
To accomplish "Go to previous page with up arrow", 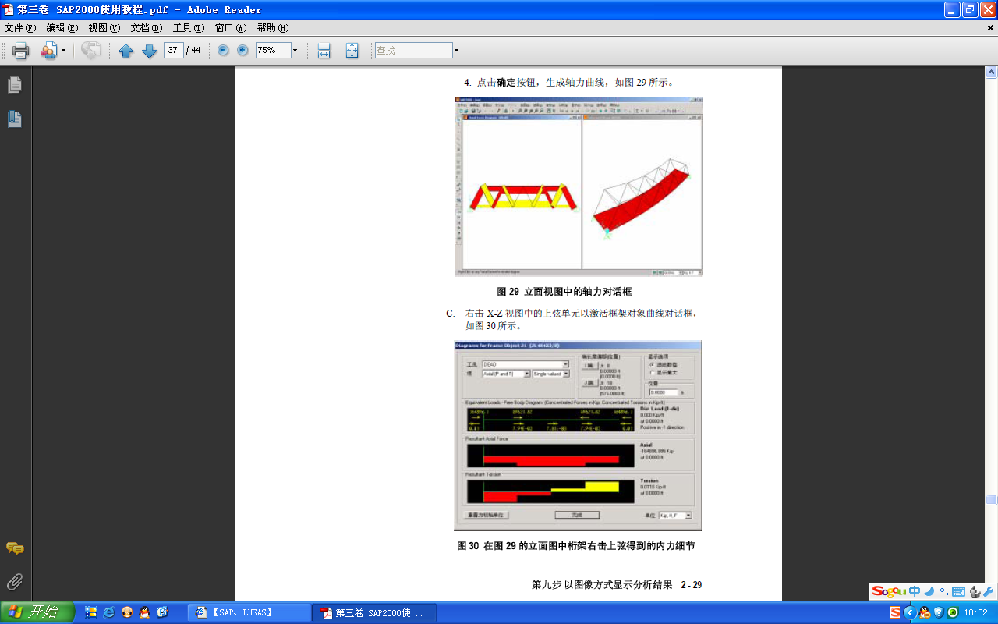I will (126, 51).
